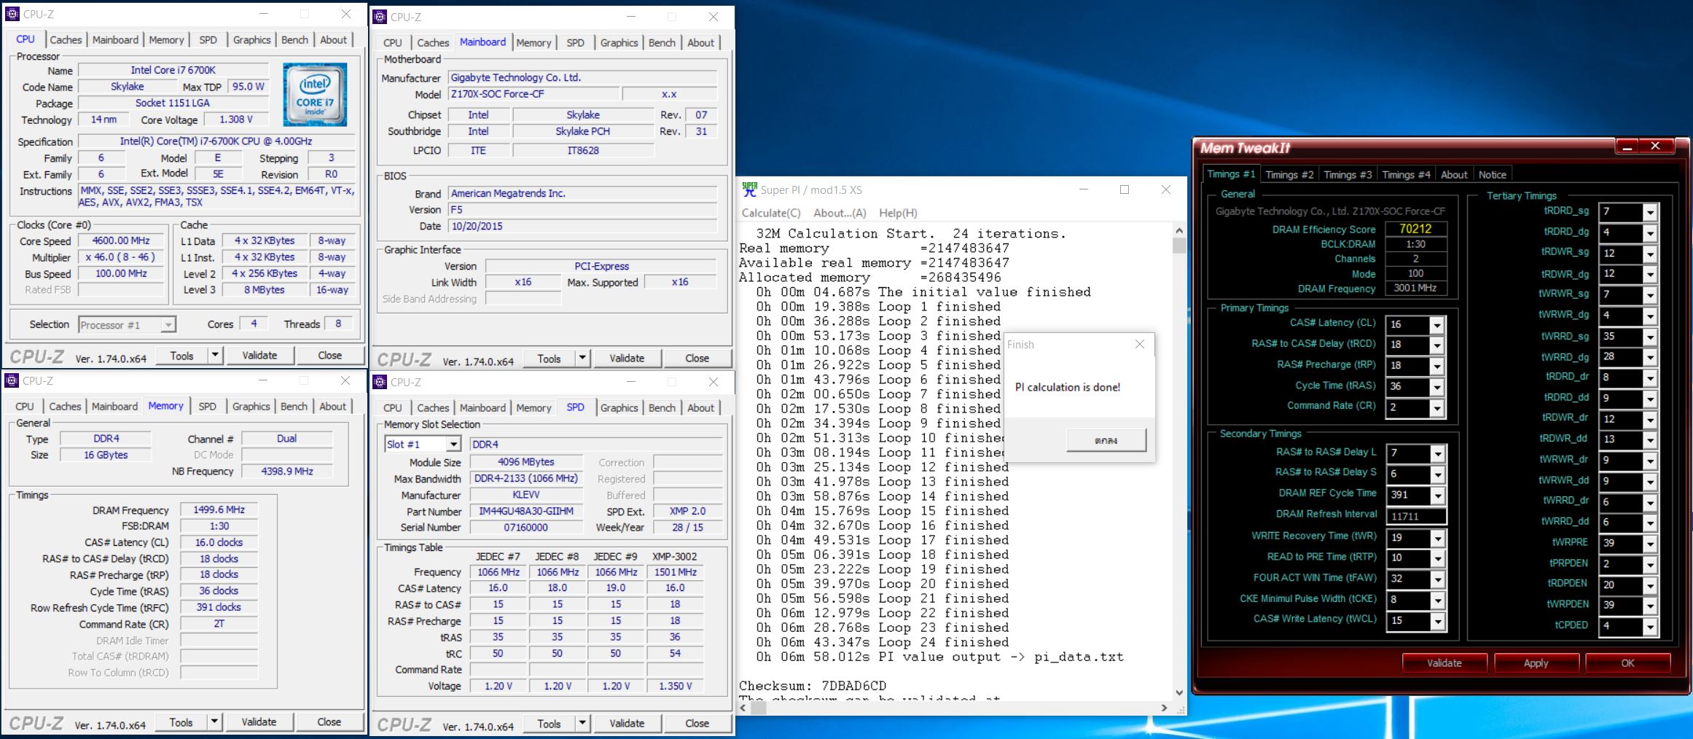
Task: Open the tWRPRE dropdown in Tertiary Timings
Action: 1650,544
